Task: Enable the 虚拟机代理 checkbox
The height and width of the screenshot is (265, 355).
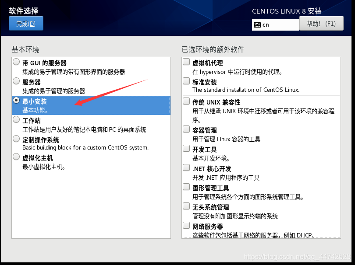Action: [186, 62]
